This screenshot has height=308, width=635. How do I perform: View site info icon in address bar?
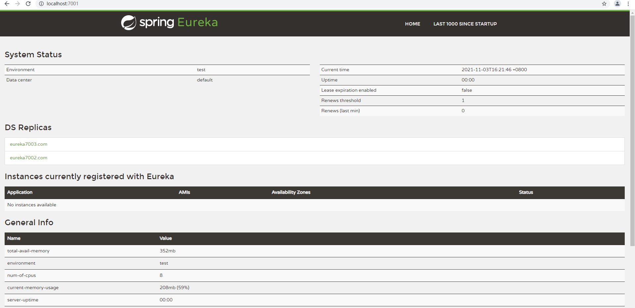coord(41,4)
